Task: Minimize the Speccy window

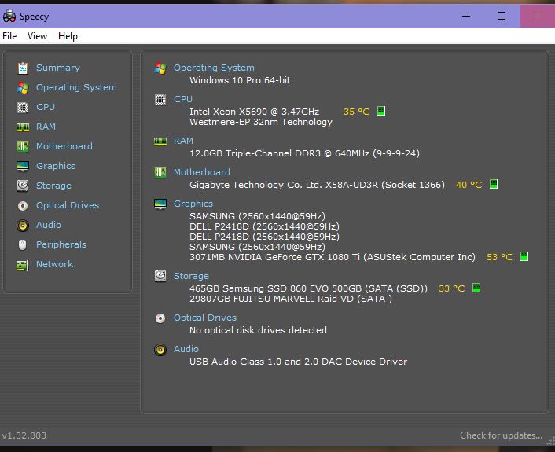Action: 466,16
